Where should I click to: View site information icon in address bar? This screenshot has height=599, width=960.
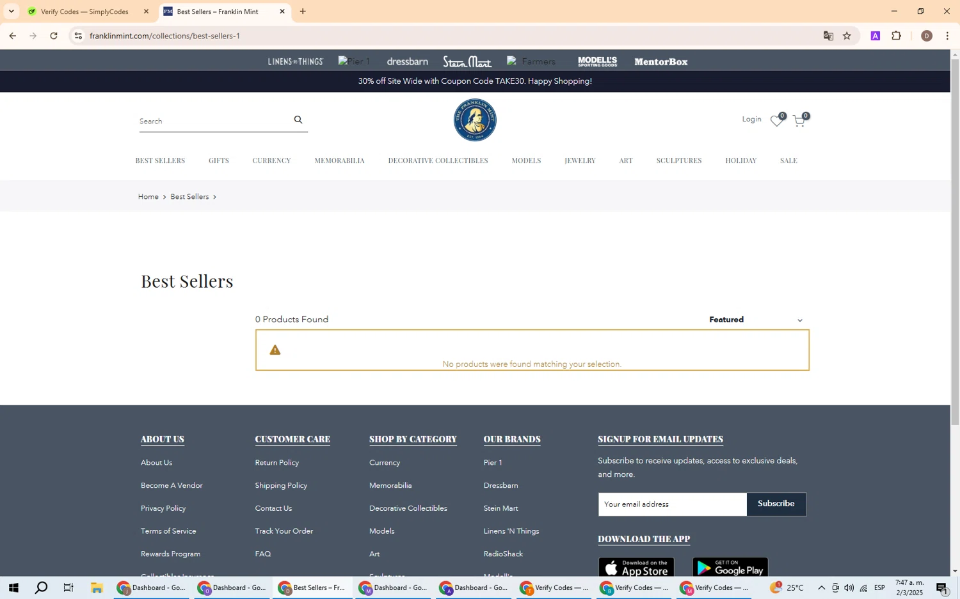pos(78,36)
